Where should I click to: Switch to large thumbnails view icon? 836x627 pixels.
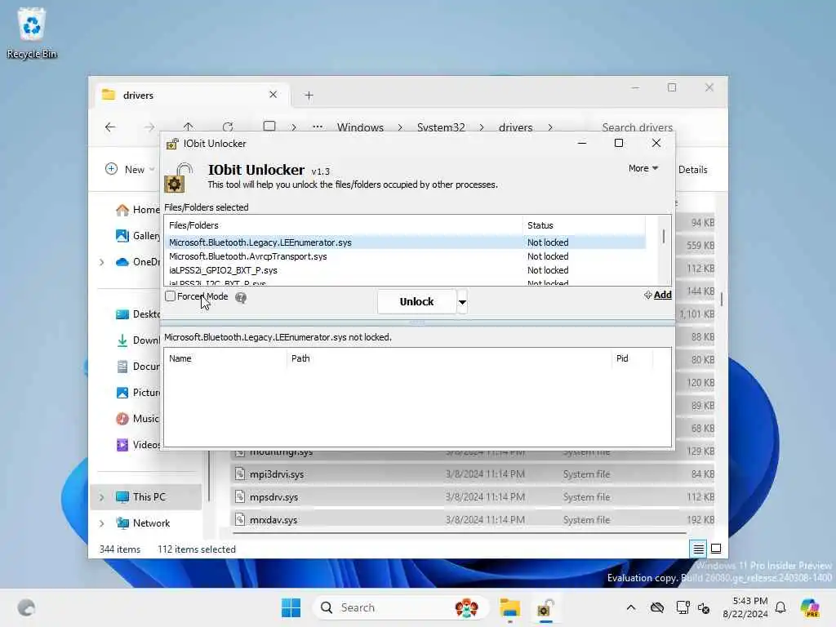tap(716, 549)
